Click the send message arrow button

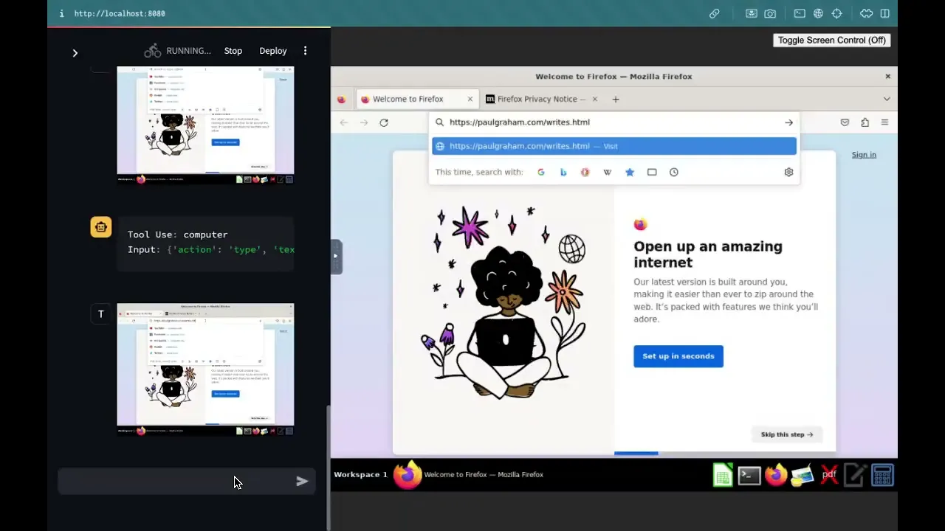302,482
